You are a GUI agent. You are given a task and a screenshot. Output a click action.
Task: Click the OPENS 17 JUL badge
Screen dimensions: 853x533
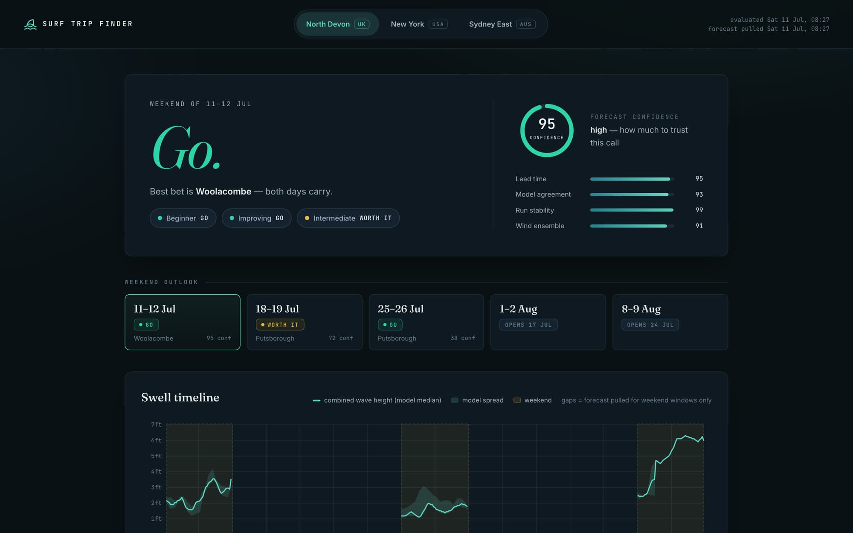coord(528,324)
